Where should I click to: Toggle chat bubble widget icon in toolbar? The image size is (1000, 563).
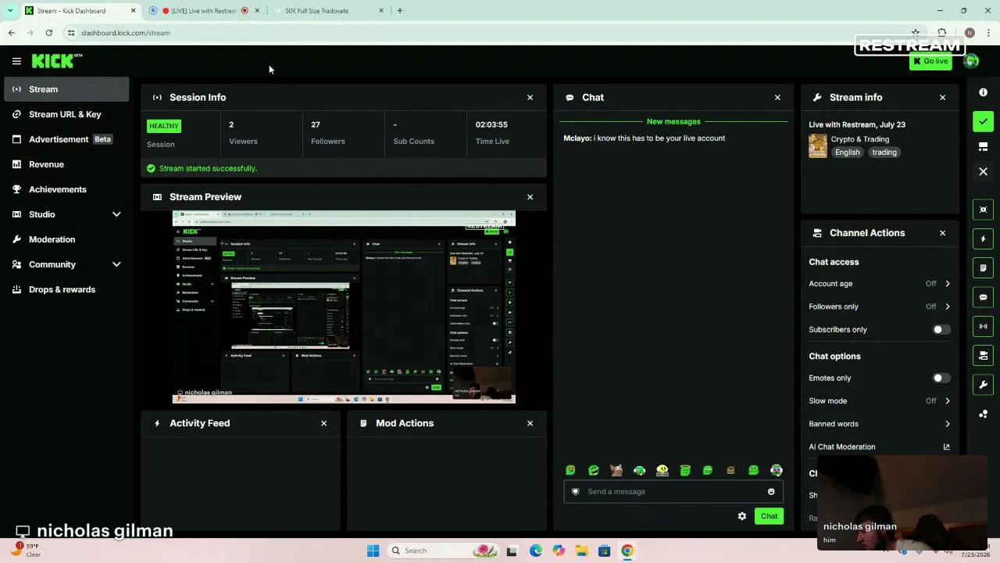pos(984,297)
